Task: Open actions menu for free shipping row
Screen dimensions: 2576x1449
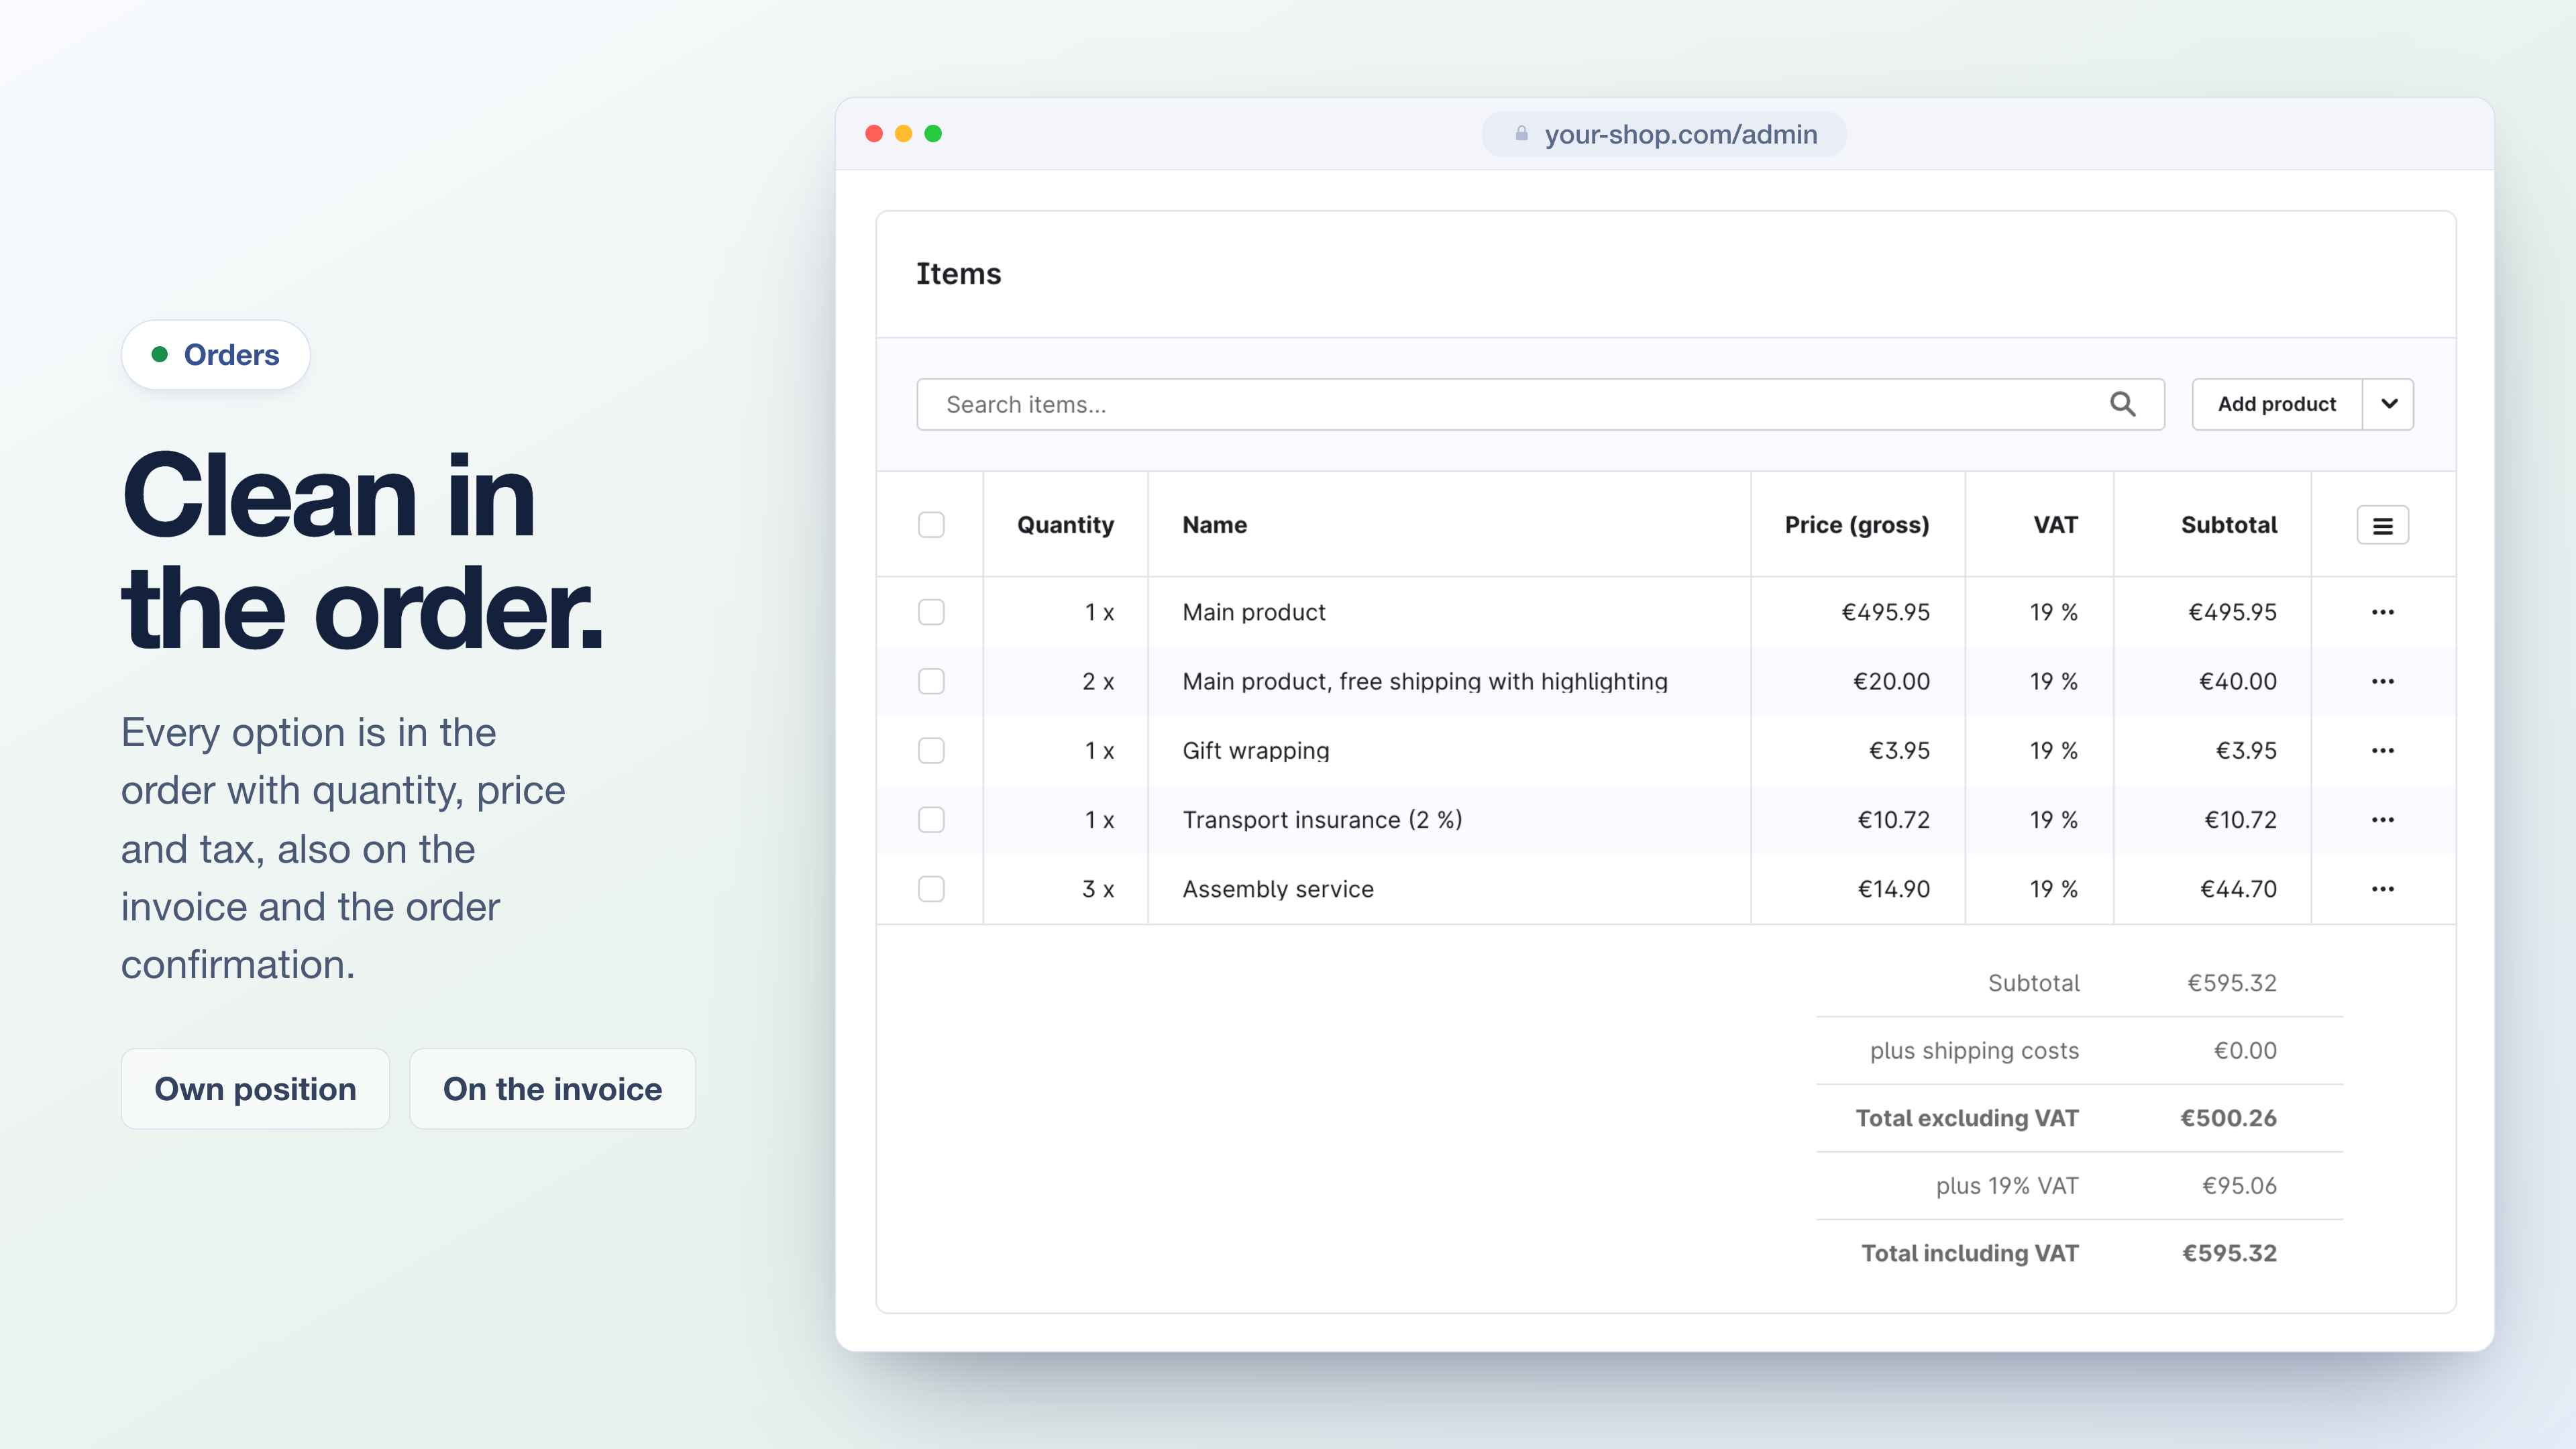Action: pyautogui.click(x=2382, y=681)
